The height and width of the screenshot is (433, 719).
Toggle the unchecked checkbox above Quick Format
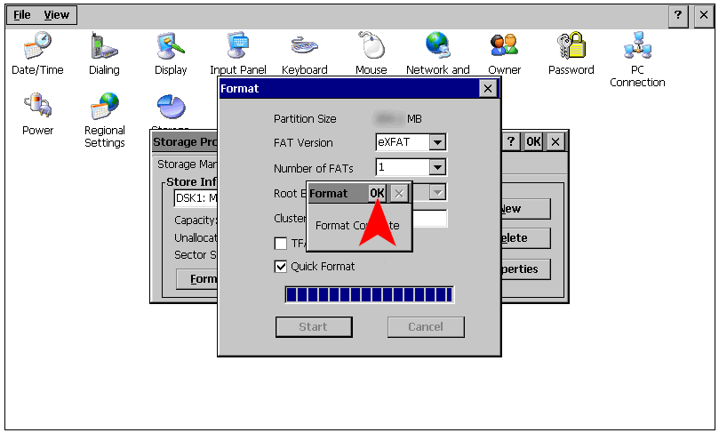tap(281, 244)
